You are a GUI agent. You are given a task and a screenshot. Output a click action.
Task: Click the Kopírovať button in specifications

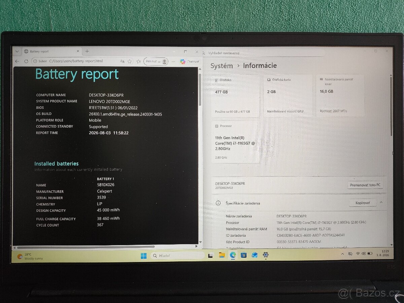pyautogui.click(x=362, y=203)
